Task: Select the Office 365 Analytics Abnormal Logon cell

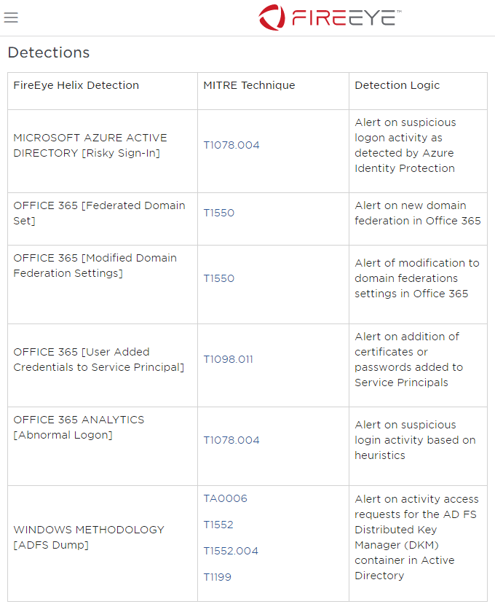Action: [x=79, y=427]
